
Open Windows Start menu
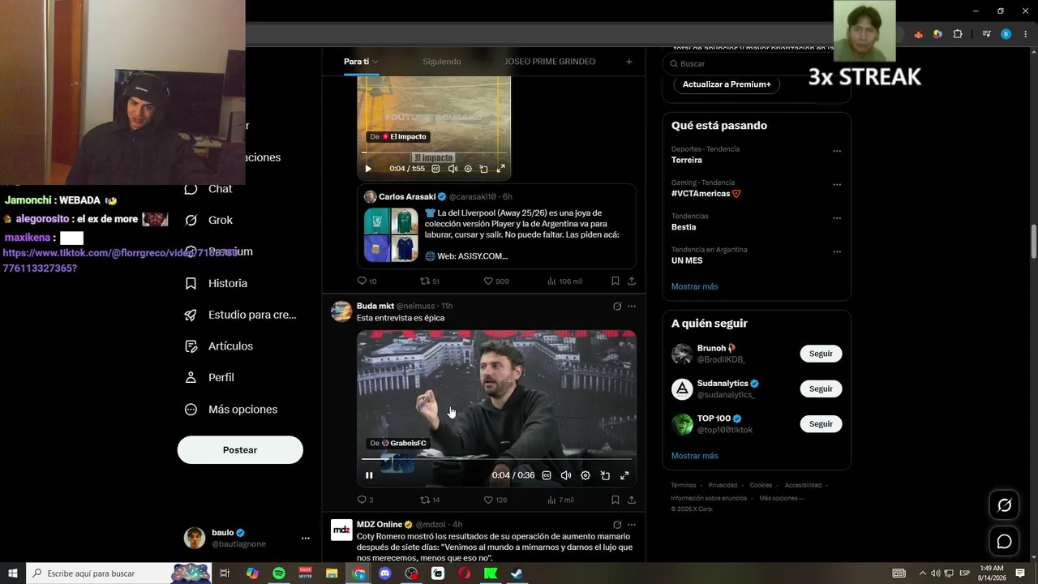(x=13, y=573)
